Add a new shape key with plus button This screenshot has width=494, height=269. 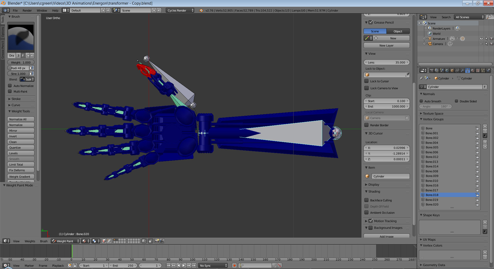(x=485, y=222)
